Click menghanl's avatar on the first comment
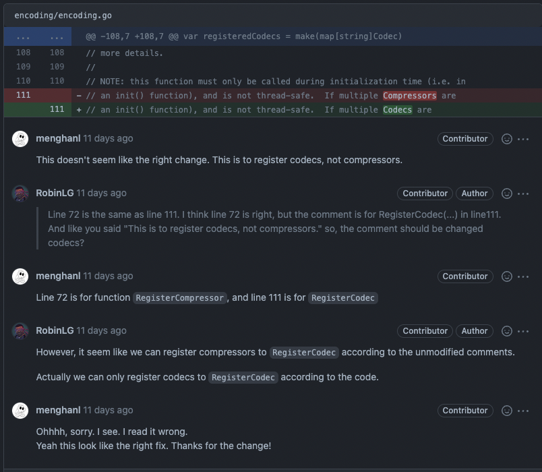The image size is (542, 472). click(x=20, y=139)
